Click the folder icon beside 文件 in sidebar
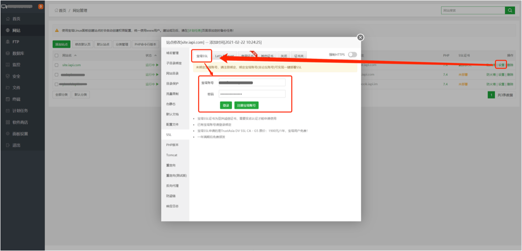This screenshot has height=251, width=522. coord(8,88)
